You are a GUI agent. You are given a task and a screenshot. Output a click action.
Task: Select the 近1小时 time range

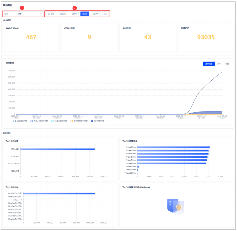51,14
